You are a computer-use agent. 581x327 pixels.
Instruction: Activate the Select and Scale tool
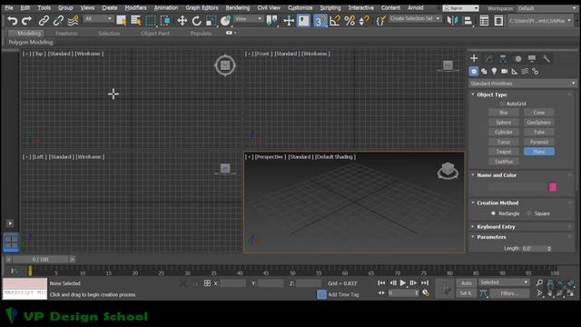click(211, 21)
